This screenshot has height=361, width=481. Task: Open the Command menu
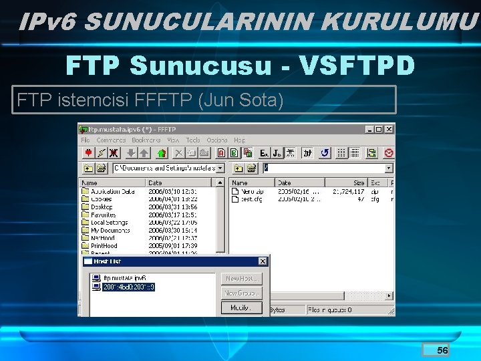pos(111,140)
